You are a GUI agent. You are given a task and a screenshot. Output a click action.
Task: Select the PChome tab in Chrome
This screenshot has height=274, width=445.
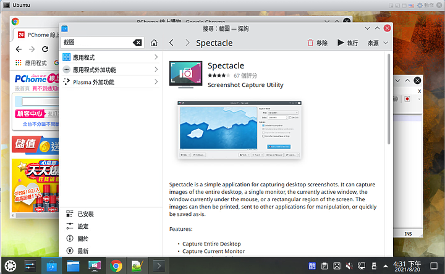point(38,35)
